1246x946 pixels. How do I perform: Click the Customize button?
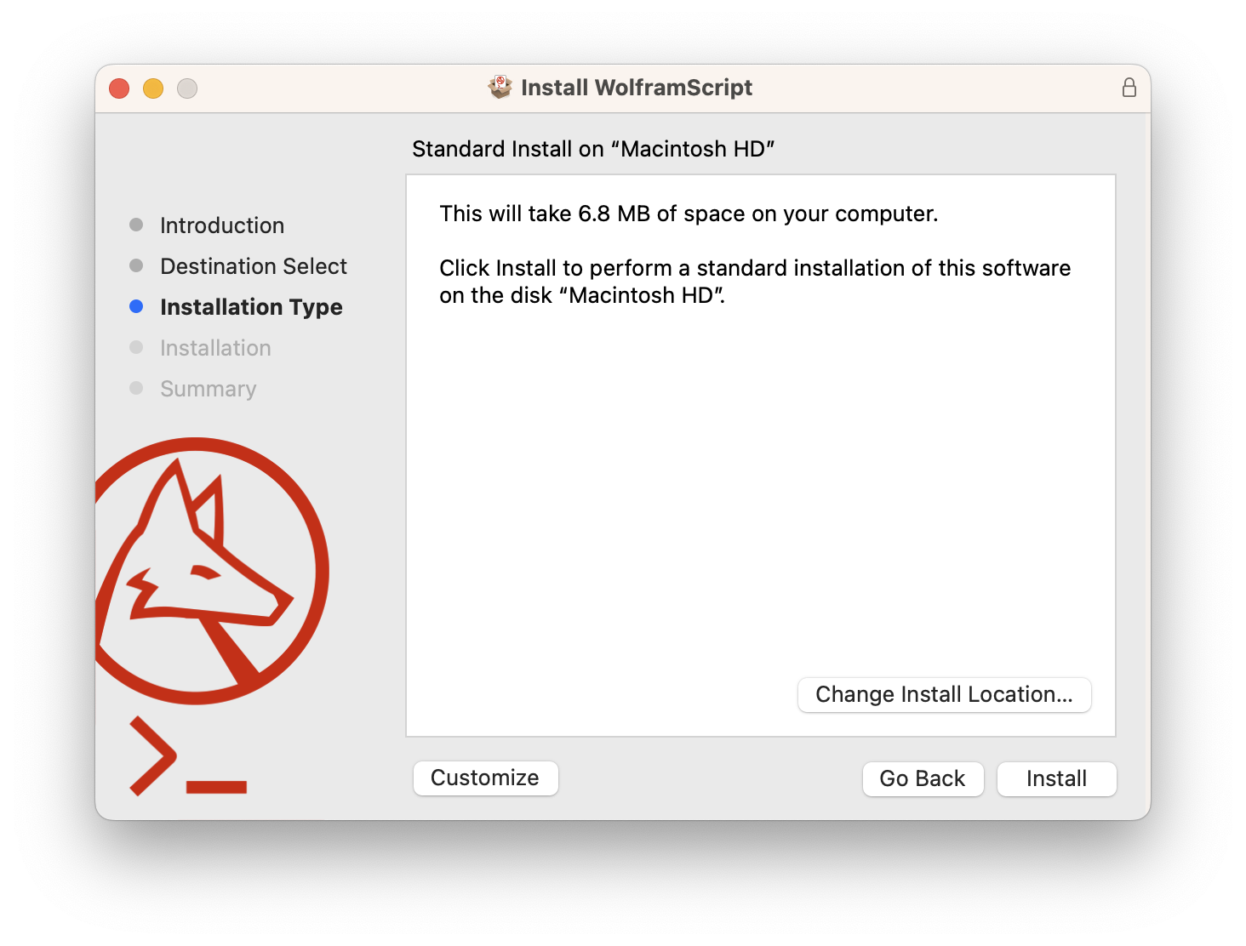485,778
